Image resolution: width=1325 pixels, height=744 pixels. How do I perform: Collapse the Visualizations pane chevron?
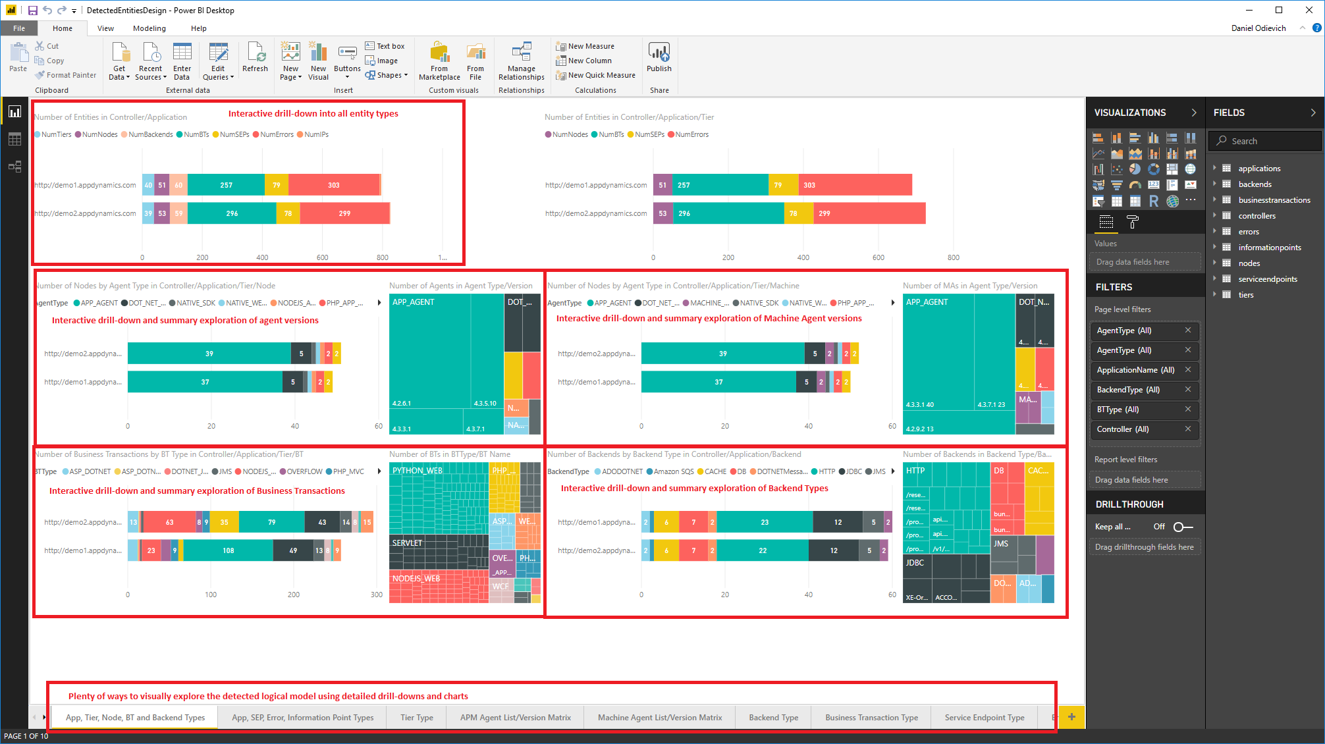coord(1194,113)
